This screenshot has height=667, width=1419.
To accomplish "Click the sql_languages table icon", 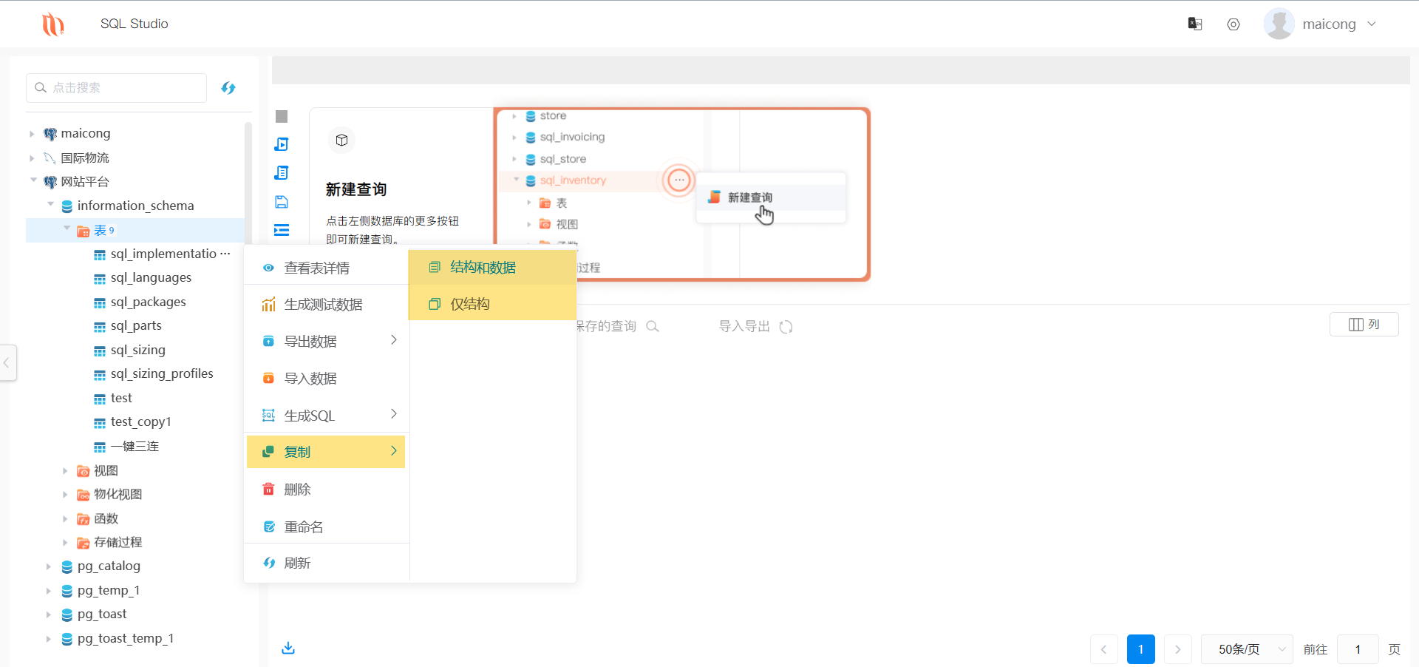I will (x=100, y=279).
